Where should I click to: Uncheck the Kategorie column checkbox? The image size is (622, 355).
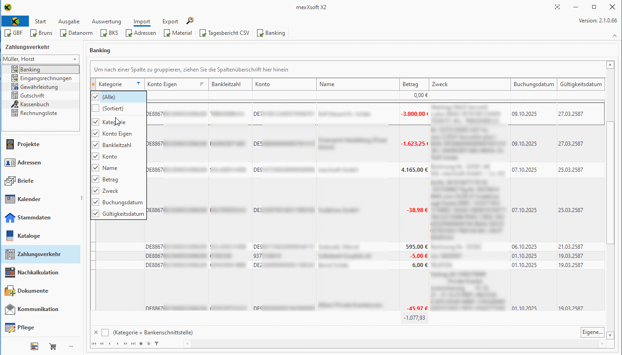(x=95, y=122)
